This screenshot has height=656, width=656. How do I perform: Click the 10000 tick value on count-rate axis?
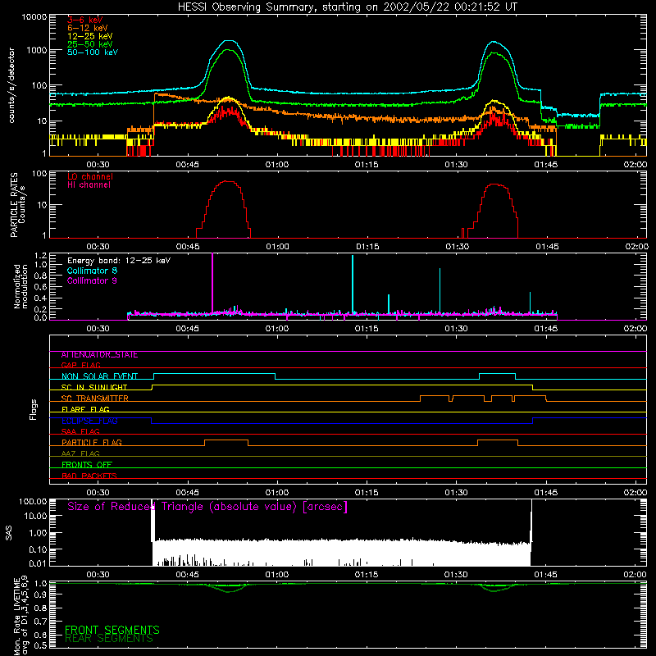[x=34, y=17]
